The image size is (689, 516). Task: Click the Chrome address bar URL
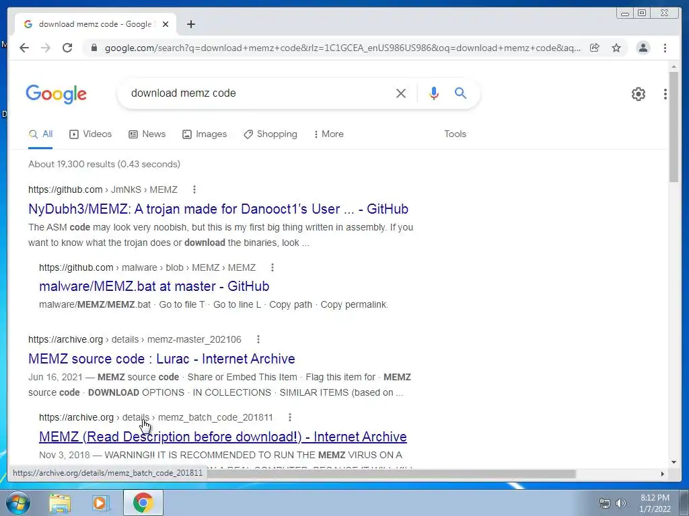342,48
